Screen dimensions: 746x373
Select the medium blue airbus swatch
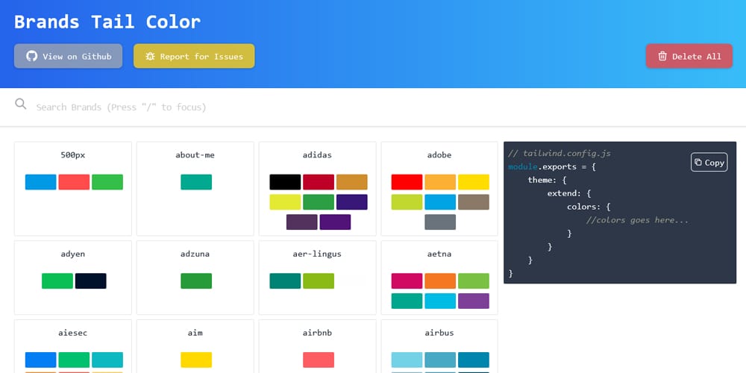[440, 360]
